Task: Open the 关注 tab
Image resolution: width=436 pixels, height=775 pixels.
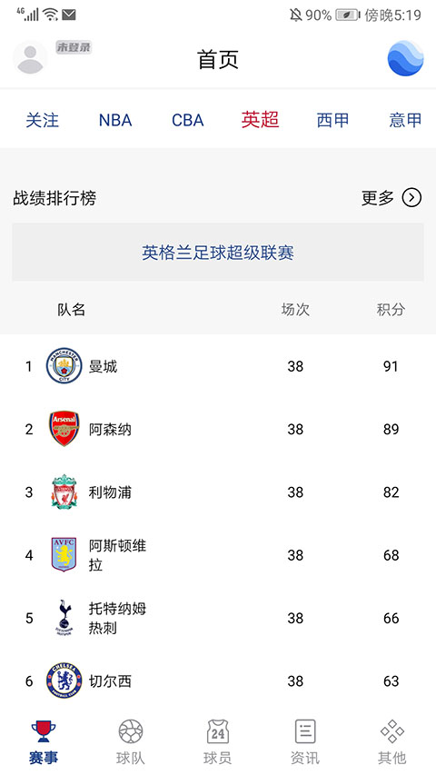Action: (x=43, y=120)
